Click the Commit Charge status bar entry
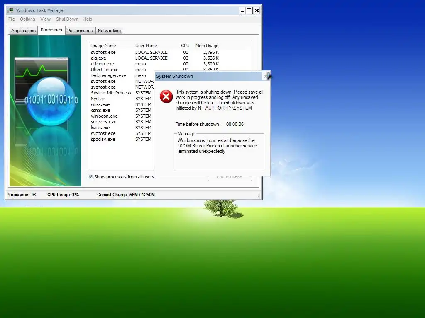The image size is (425, 318). click(126, 195)
